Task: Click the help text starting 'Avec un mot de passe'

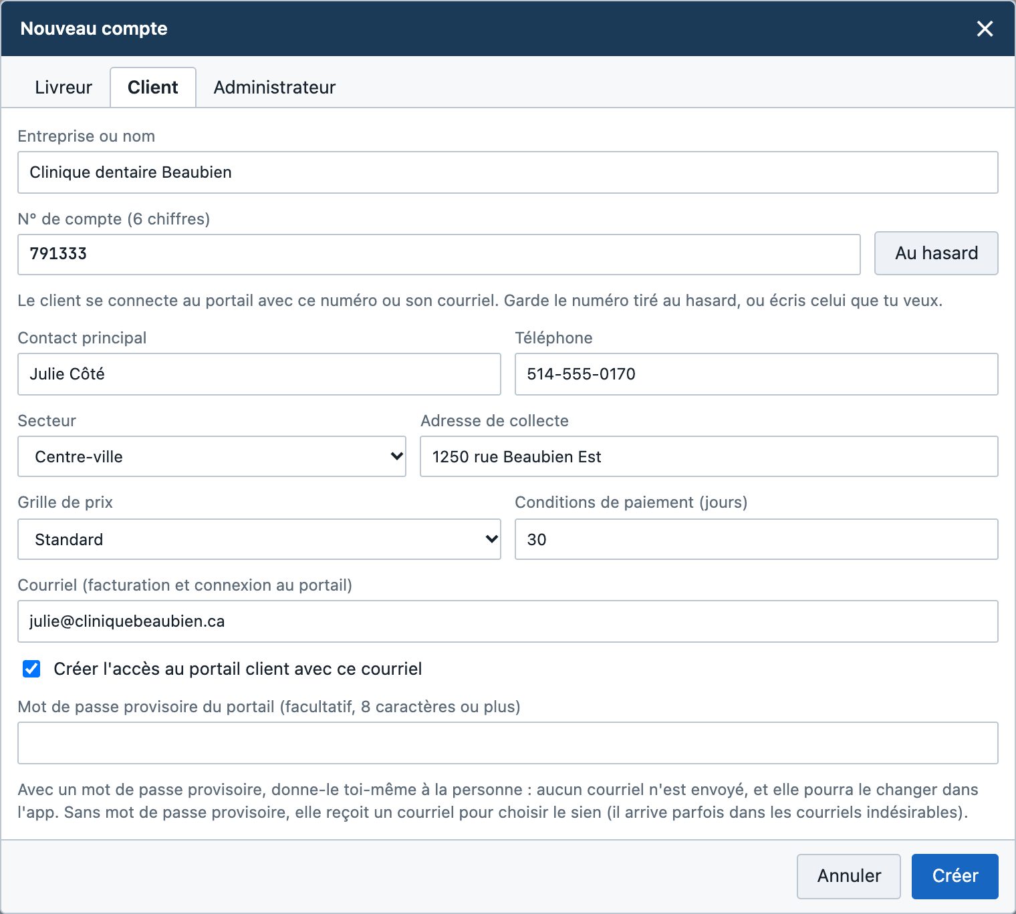Action: 498,801
